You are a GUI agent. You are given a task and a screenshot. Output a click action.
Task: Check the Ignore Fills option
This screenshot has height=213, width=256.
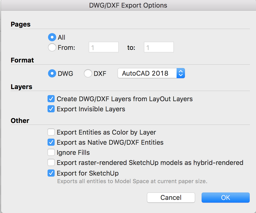51,153
